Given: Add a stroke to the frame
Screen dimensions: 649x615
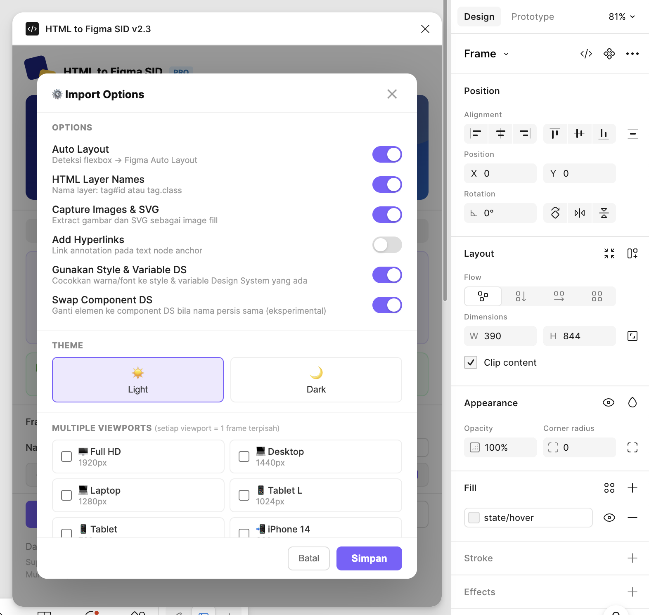Looking at the screenshot, I should 632,558.
